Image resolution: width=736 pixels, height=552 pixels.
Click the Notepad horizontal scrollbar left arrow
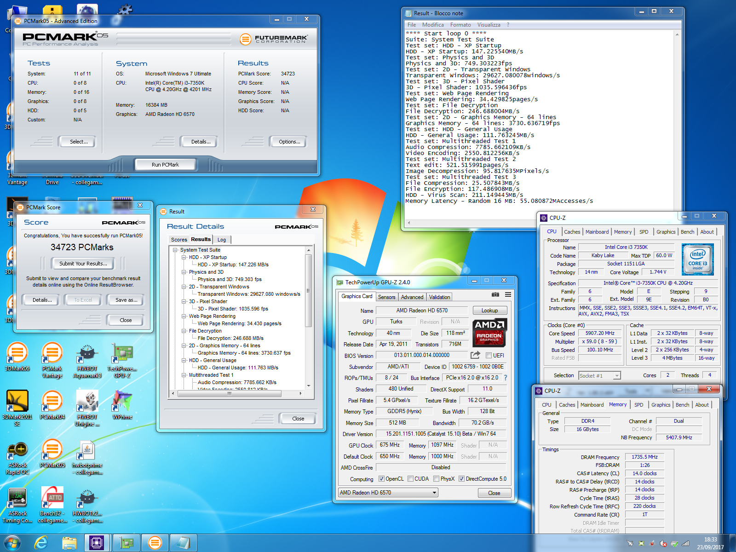409,223
